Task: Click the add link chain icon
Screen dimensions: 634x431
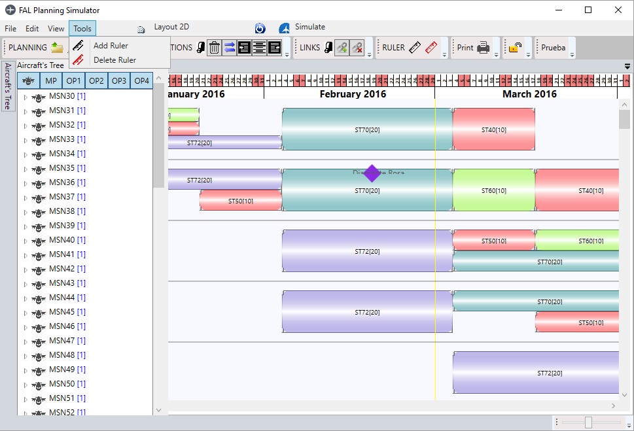Action: (342, 48)
